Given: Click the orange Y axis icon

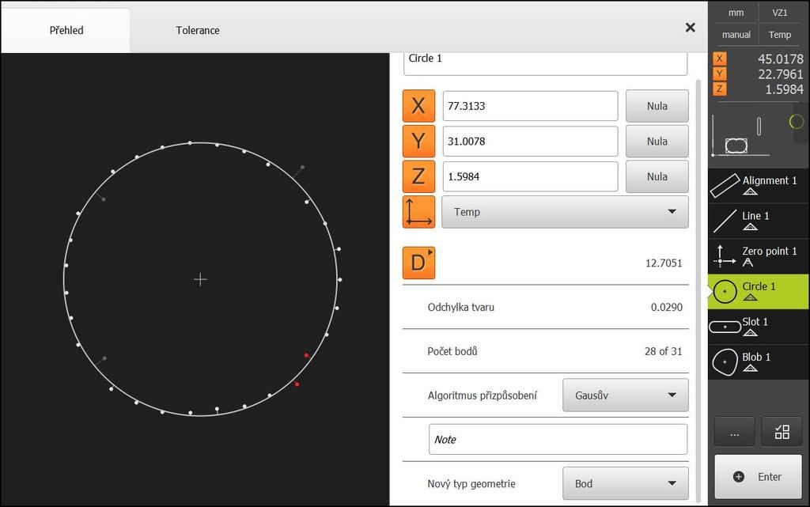Looking at the screenshot, I should click(x=418, y=141).
